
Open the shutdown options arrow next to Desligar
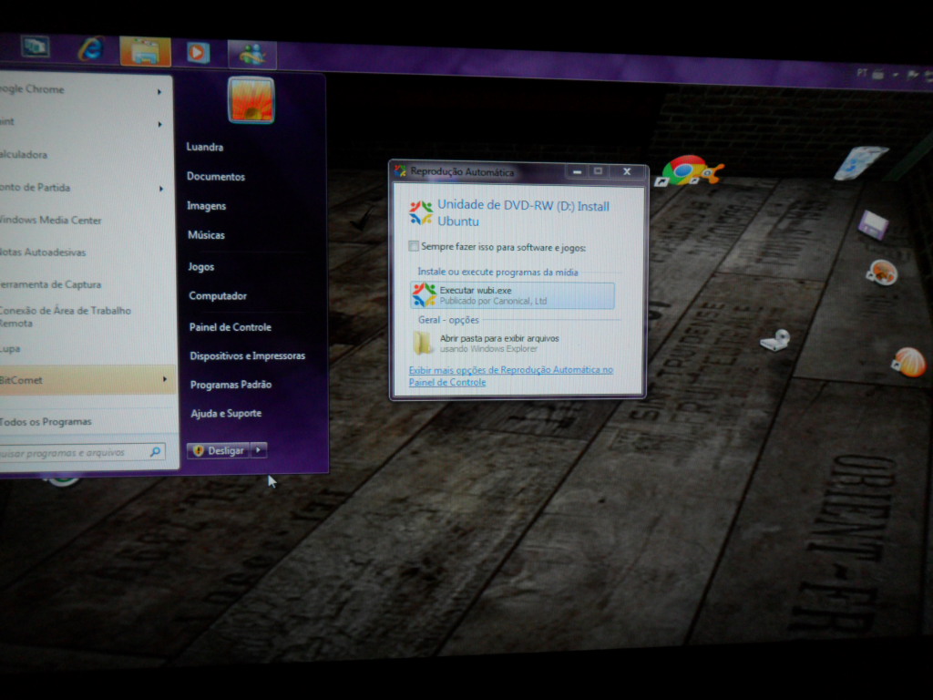(x=258, y=450)
